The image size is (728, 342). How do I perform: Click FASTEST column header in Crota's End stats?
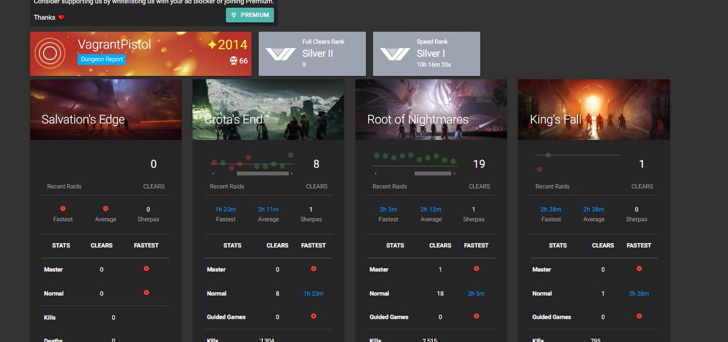(314, 246)
